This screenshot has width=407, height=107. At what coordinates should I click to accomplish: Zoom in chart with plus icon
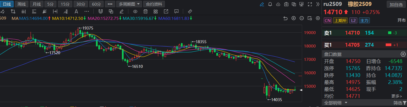[x=294, y=18]
